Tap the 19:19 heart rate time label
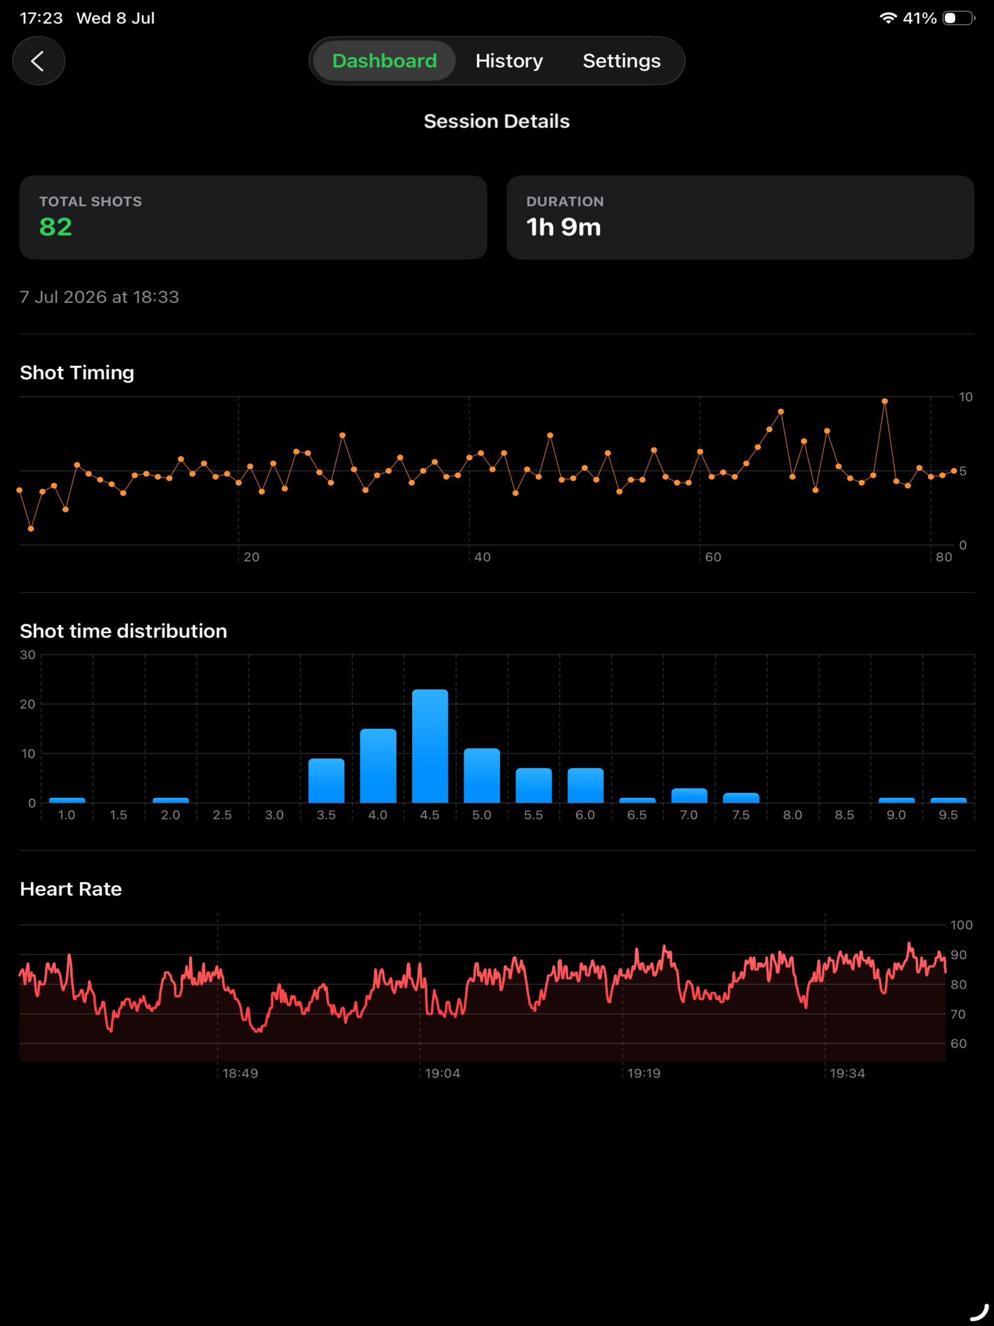Viewport: 994px width, 1326px height. (x=644, y=1073)
